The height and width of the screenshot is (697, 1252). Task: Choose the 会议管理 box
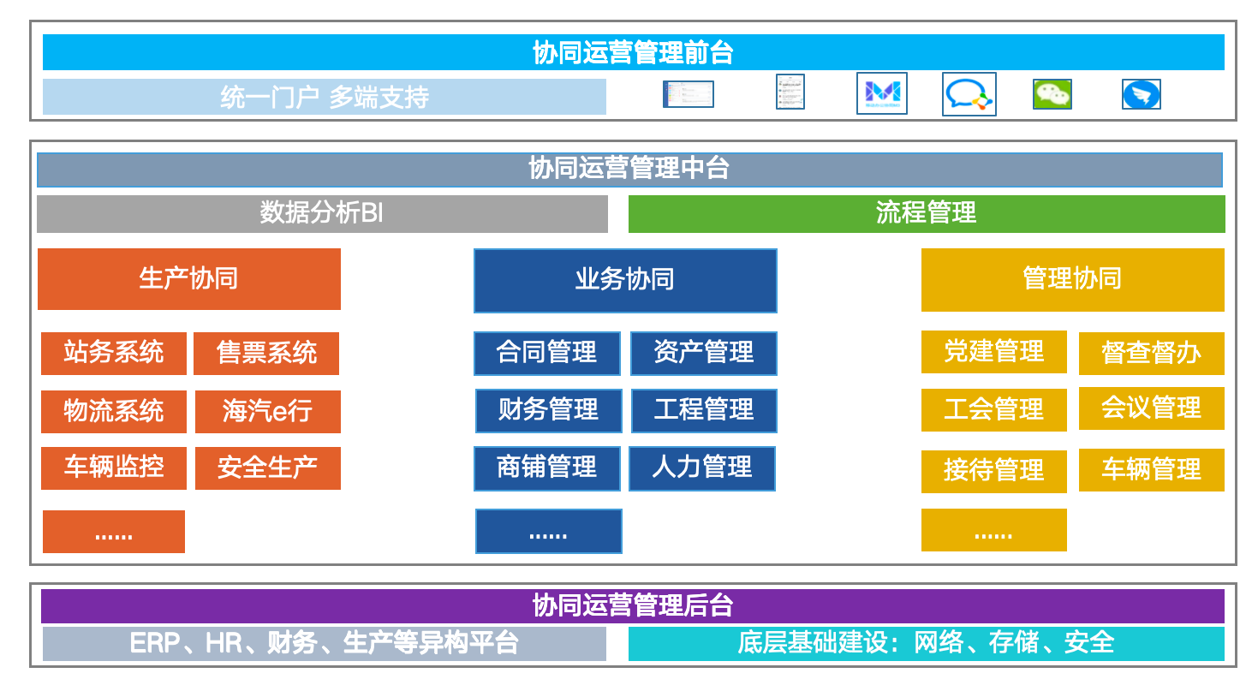click(1152, 408)
